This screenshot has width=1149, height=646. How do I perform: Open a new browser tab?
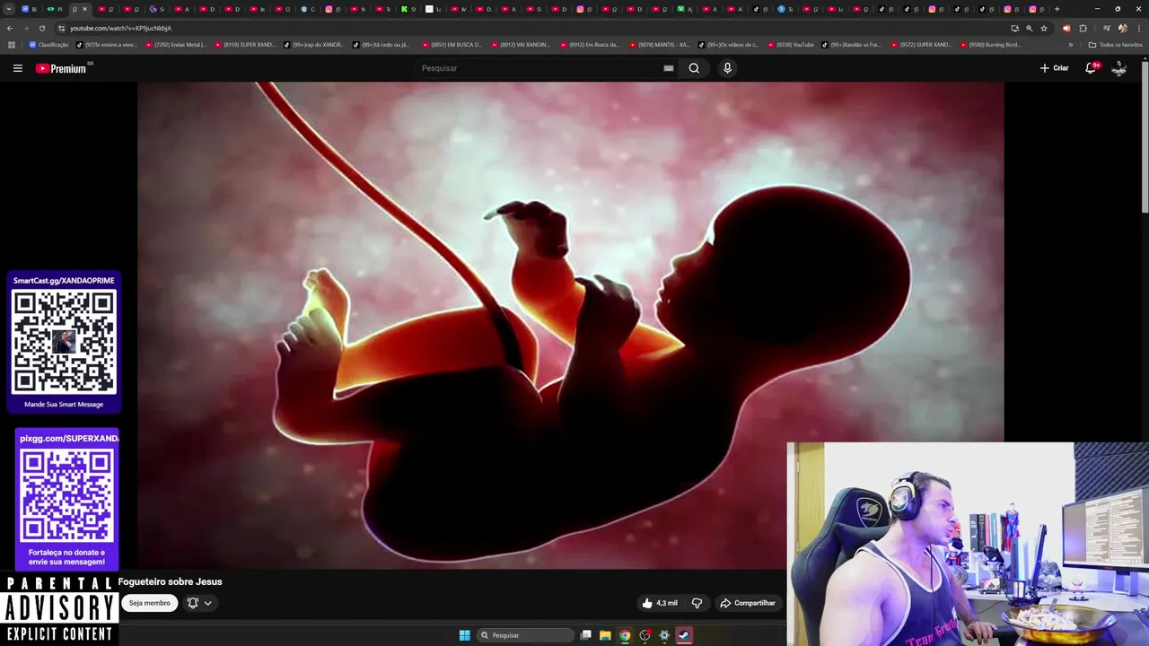pyautogui.click(x=1057, y=9)
